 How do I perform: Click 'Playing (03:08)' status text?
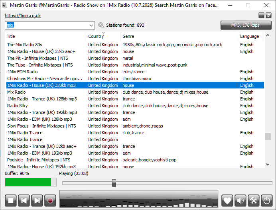coord(73,173)
